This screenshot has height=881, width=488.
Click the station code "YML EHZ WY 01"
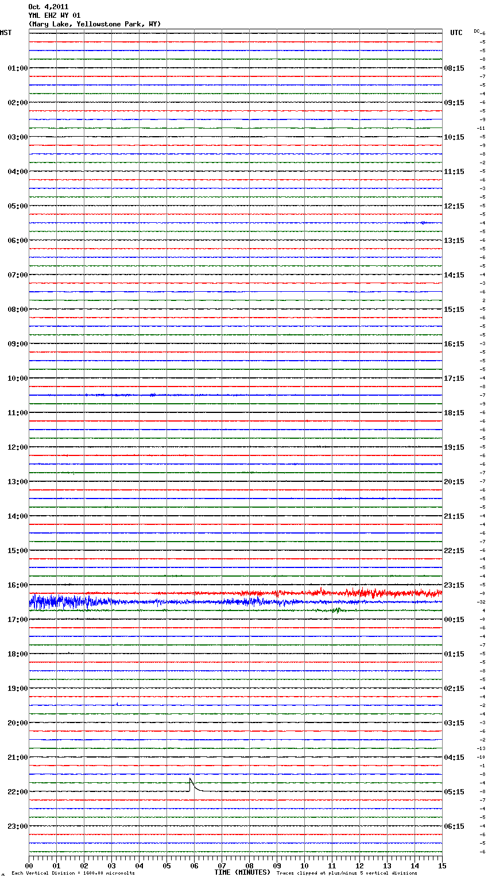55,16
